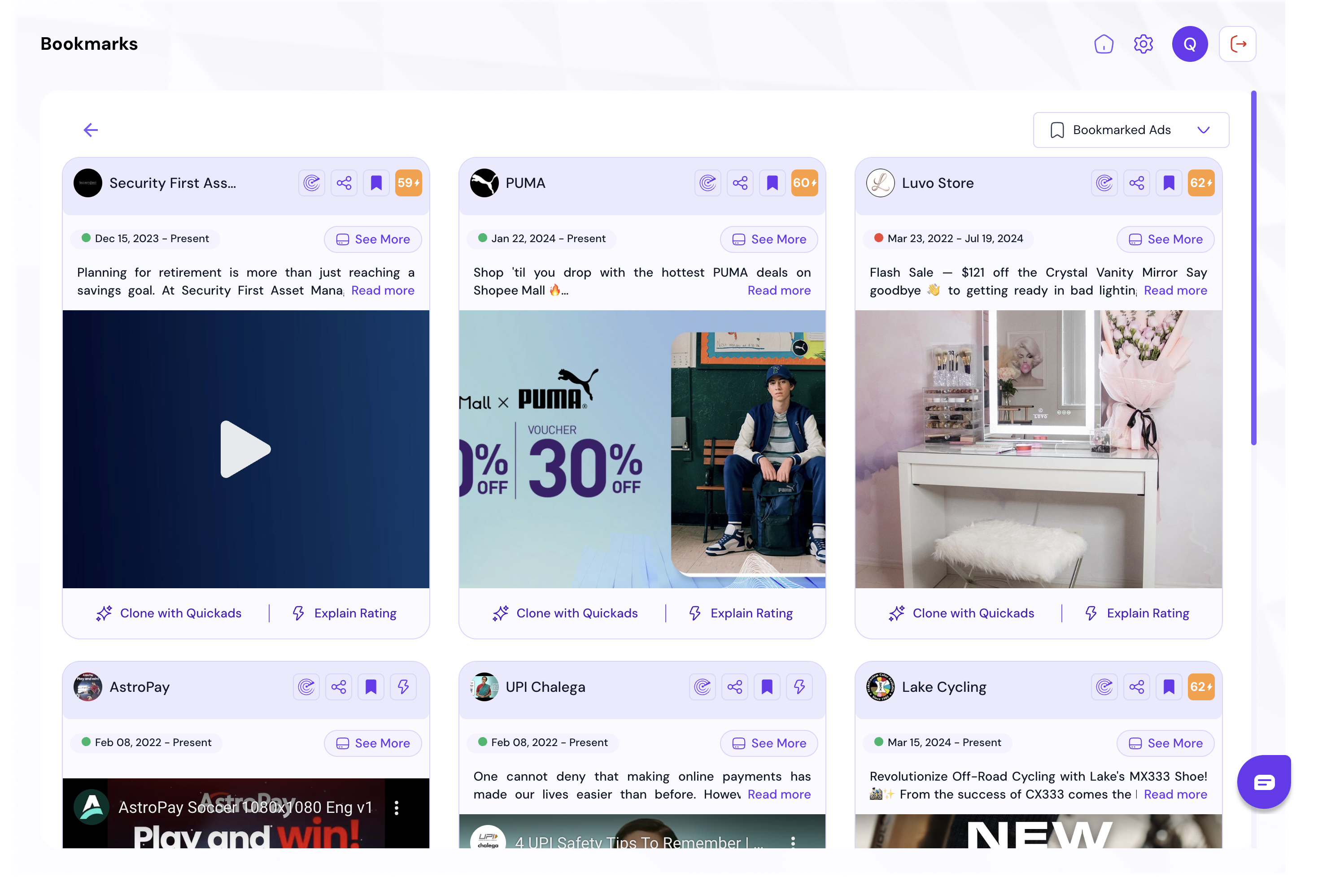Image resolution: width=1318 pixels, height=877 pixels.
Task: Play the Security First Asset video
Action: coord(246,449)
